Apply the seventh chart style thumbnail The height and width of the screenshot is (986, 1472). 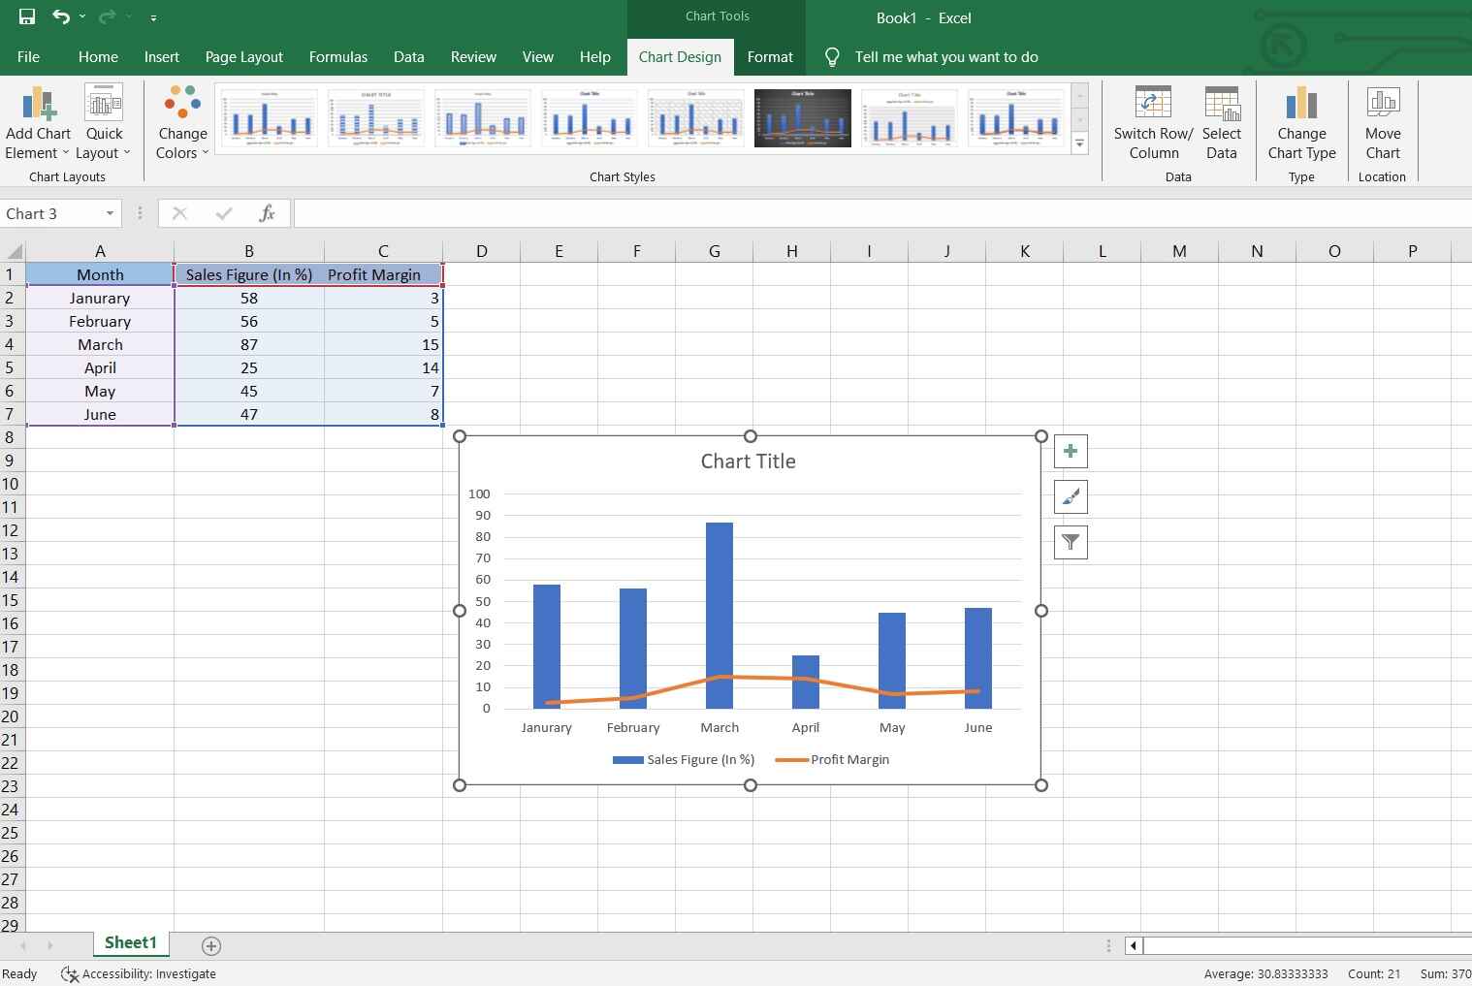point(910,118)
